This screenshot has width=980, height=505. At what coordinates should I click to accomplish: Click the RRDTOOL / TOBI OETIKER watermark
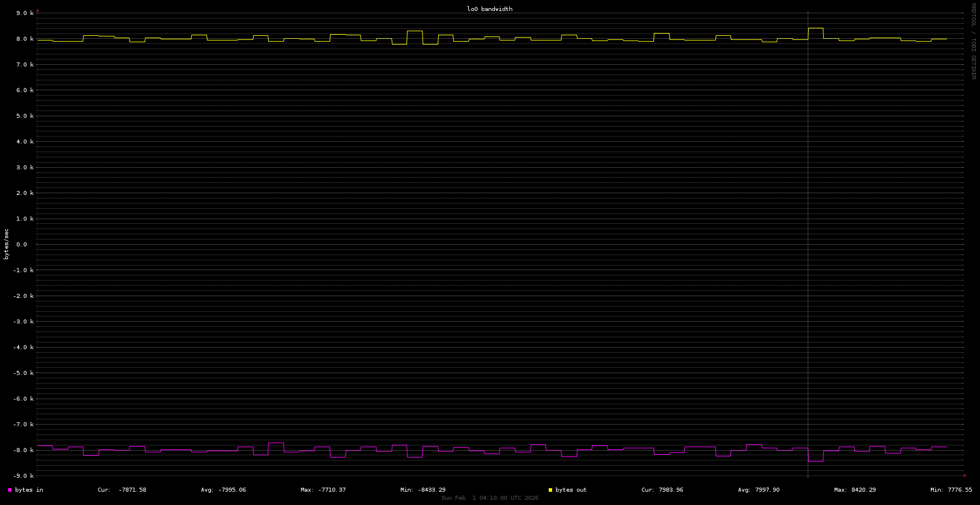point(973,40)
